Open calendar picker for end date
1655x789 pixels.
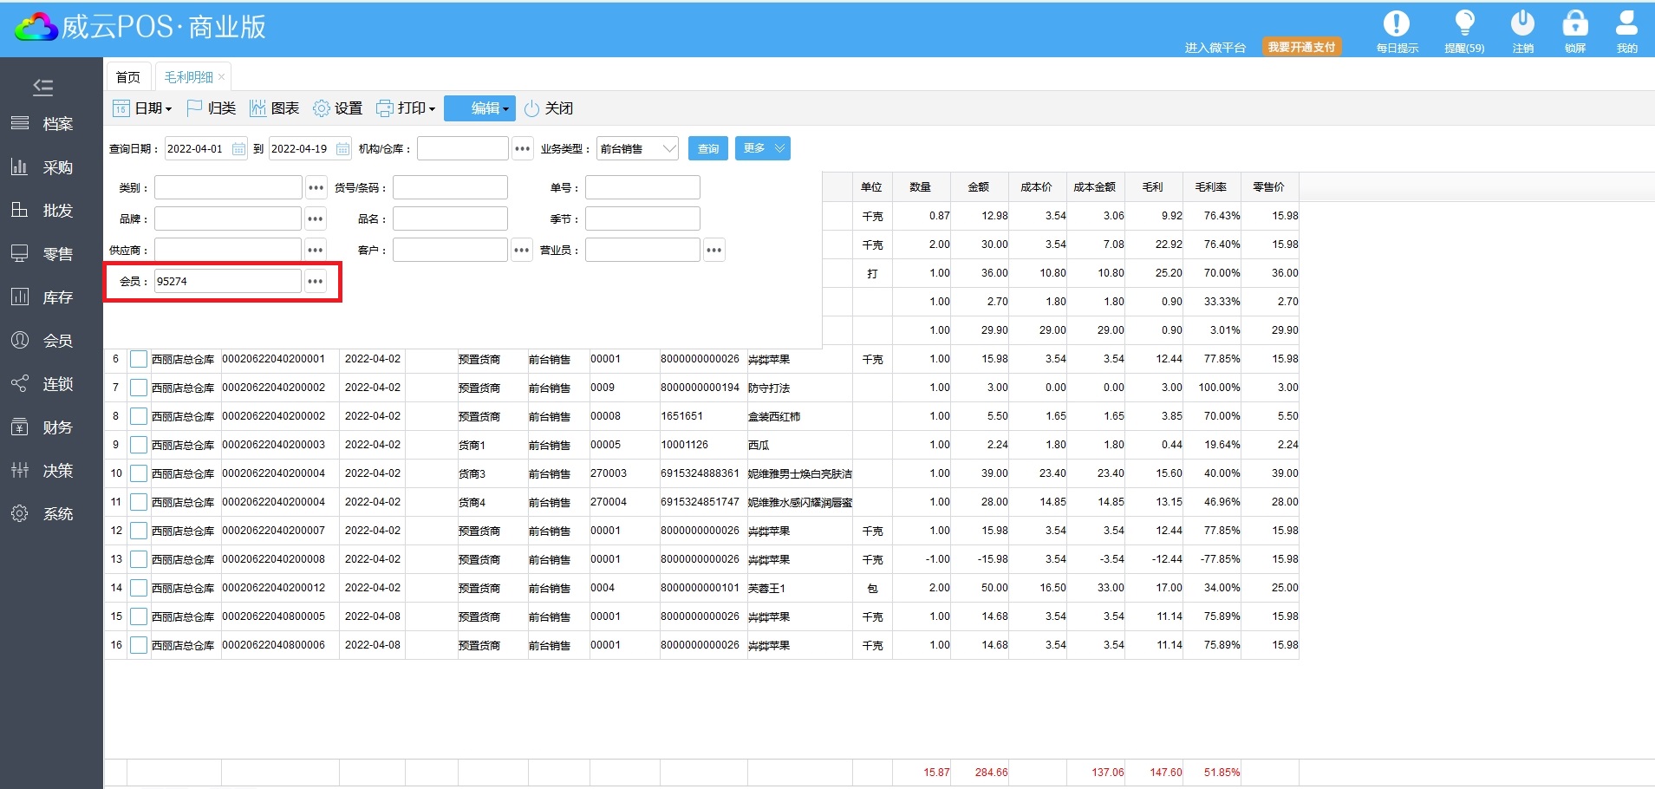[342, 149]
